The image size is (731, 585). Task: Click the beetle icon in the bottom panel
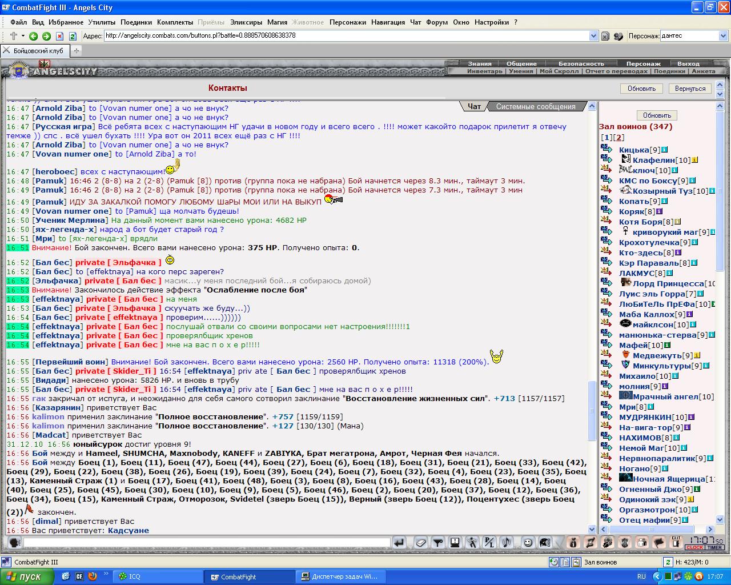click(625, 542)
